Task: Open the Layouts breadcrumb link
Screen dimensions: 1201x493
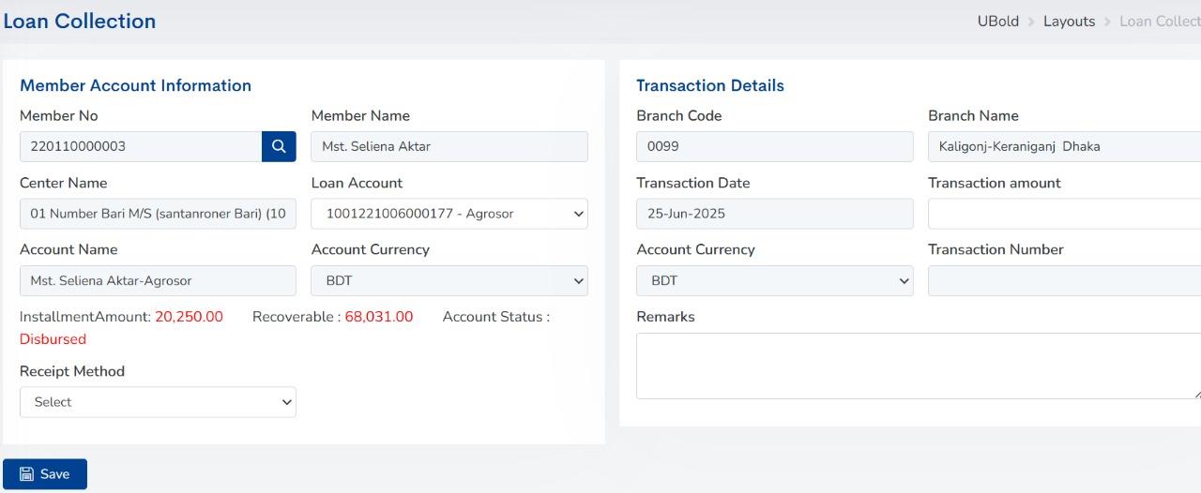Action: 1070,21
